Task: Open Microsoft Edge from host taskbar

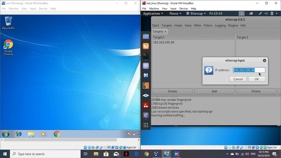Action: 137,154
